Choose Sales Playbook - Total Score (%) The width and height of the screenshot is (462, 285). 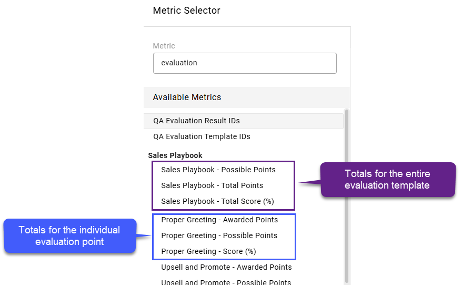coord(217,201)
